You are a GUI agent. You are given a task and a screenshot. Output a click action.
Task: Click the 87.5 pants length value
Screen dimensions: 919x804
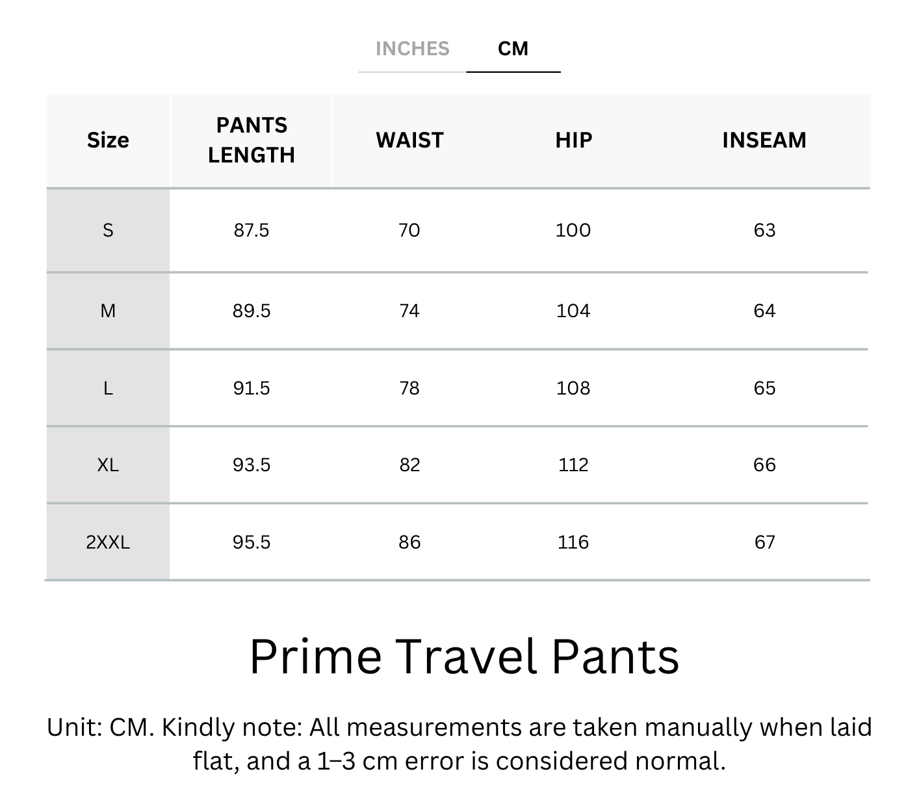pyautogui.click(x=252, y=230)
